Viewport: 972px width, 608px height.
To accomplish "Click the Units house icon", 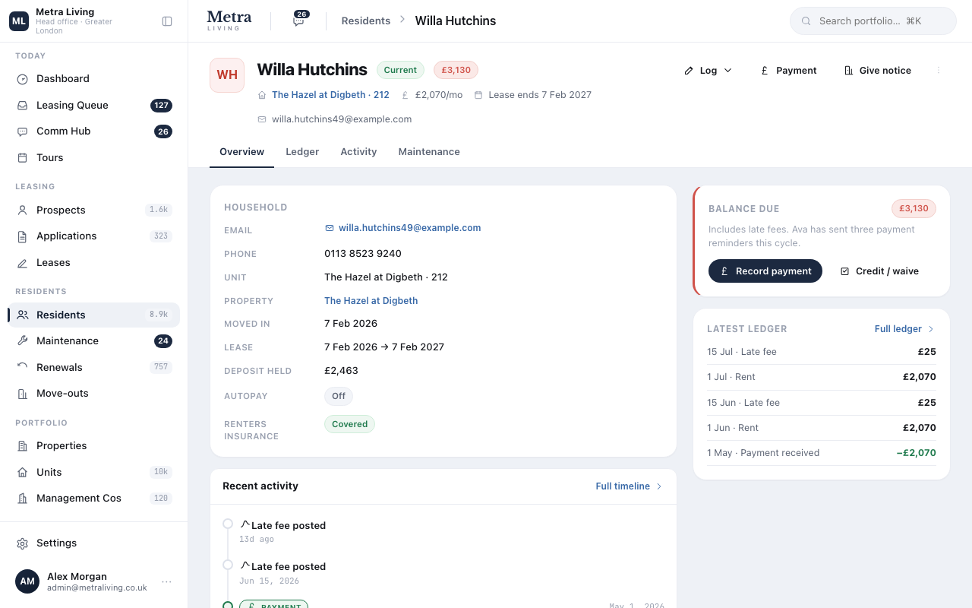I will pos(23,473).
